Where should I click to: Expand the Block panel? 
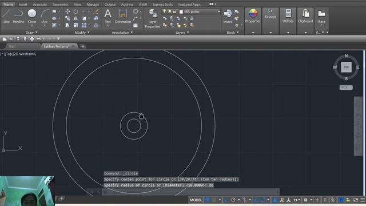pyautogui.click(x=233, y=33)
